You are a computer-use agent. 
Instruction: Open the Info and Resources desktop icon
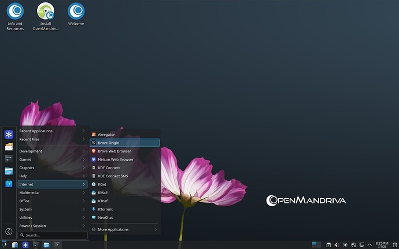pos(15,17)
